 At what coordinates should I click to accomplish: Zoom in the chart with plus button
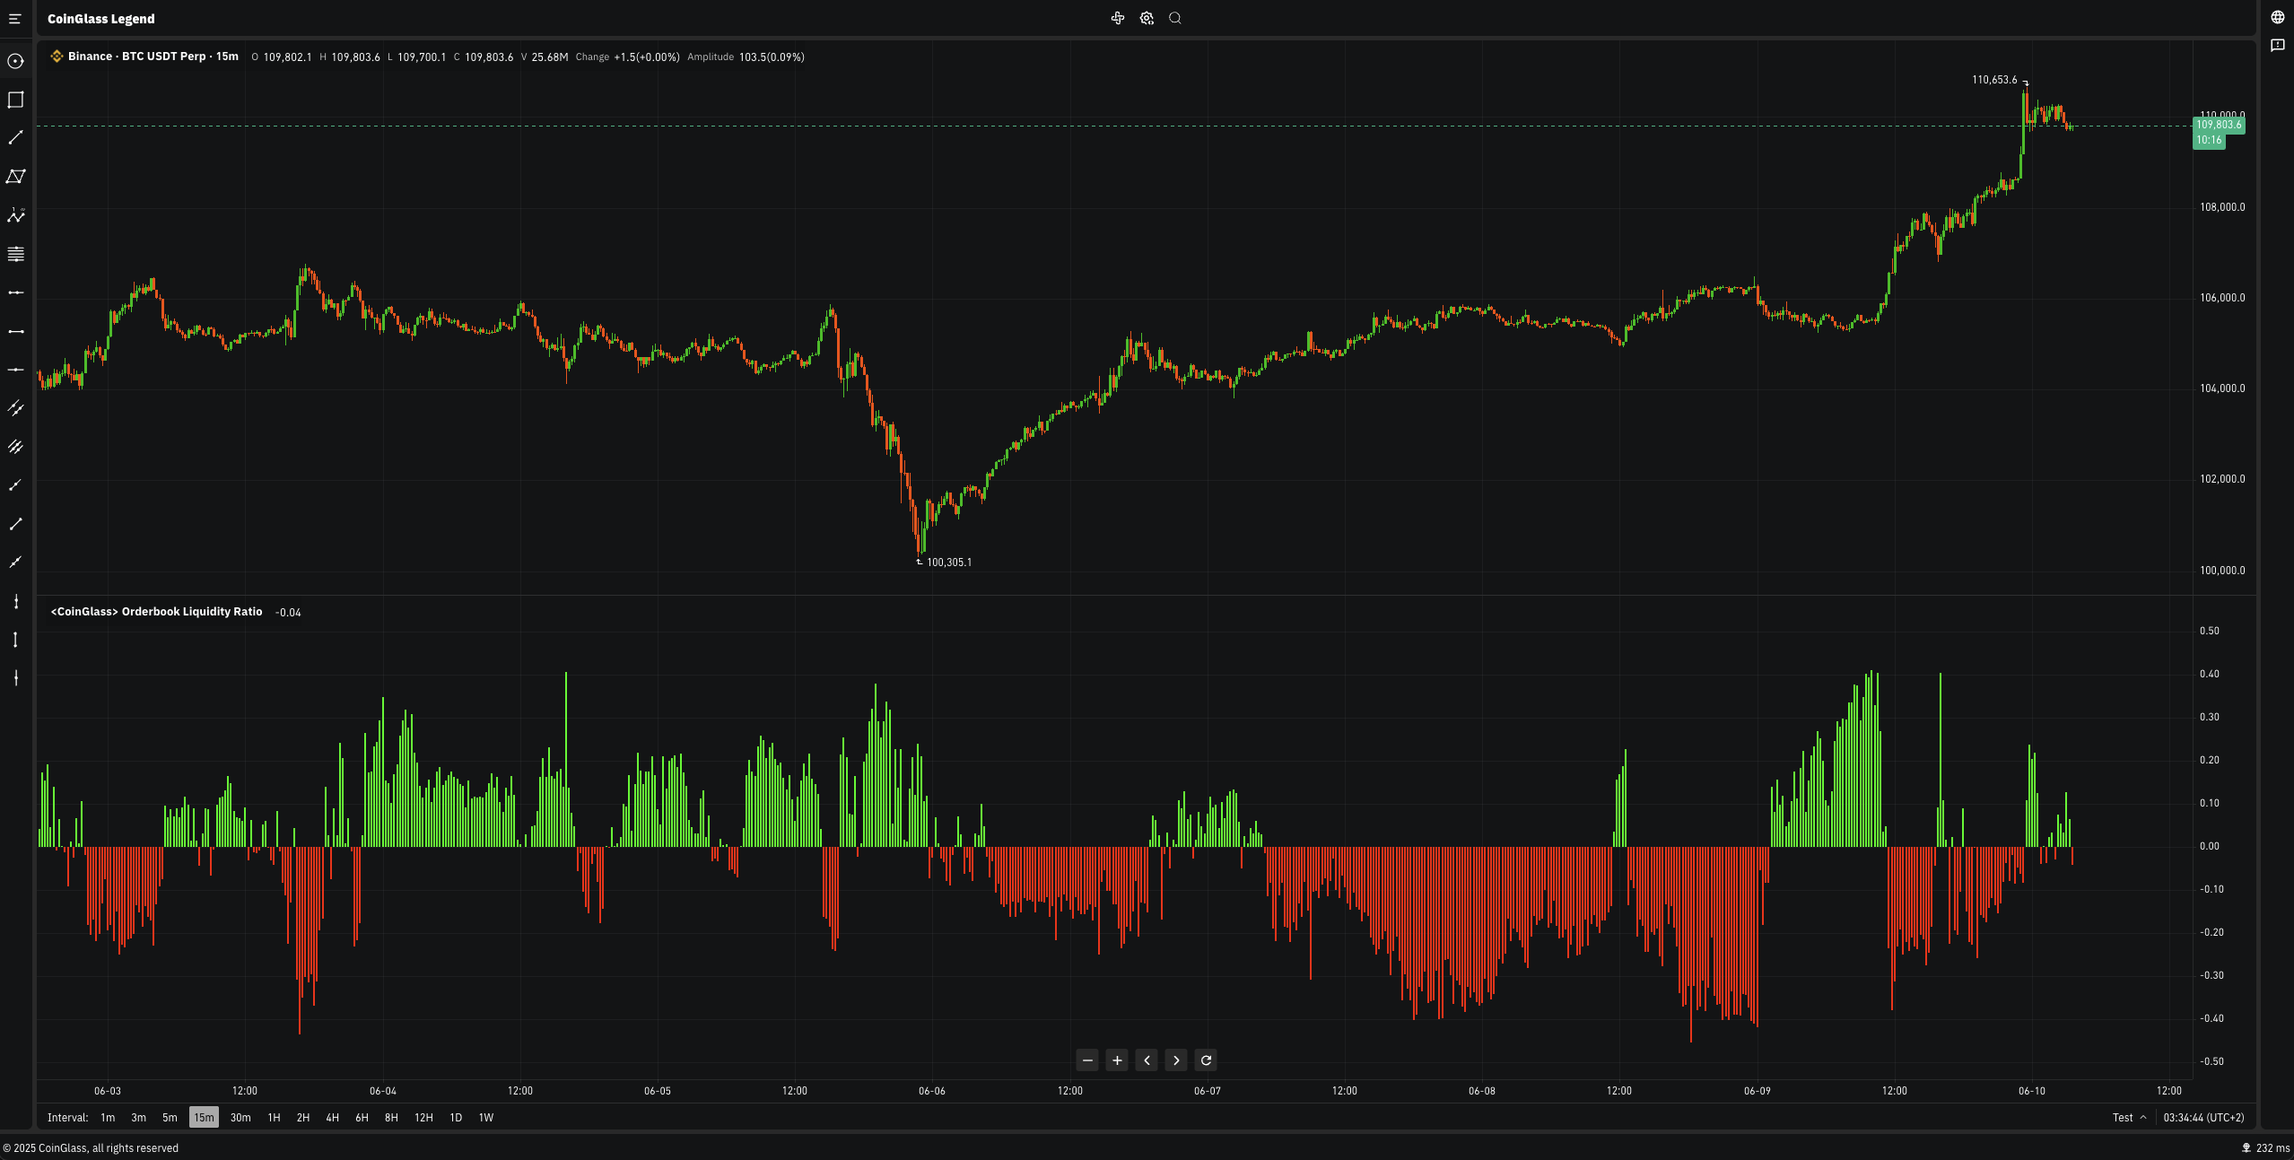coord(1117,1060)
